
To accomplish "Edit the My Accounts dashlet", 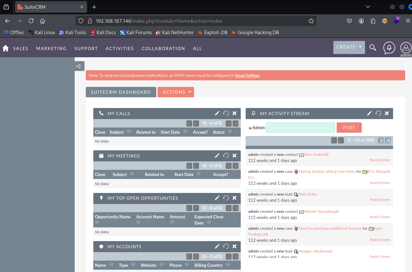I will (217, 246).
